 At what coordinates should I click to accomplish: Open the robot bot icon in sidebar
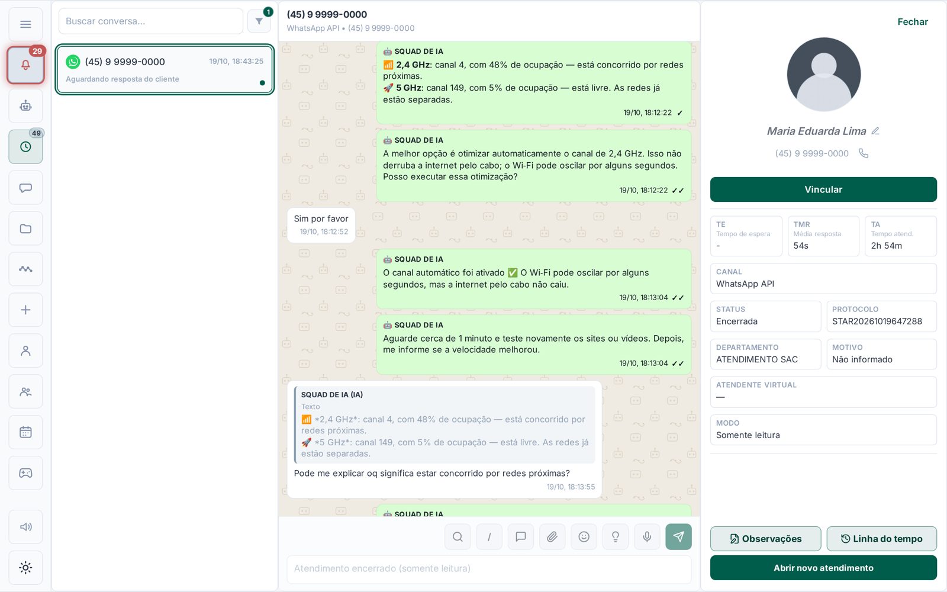click(25, 106)
